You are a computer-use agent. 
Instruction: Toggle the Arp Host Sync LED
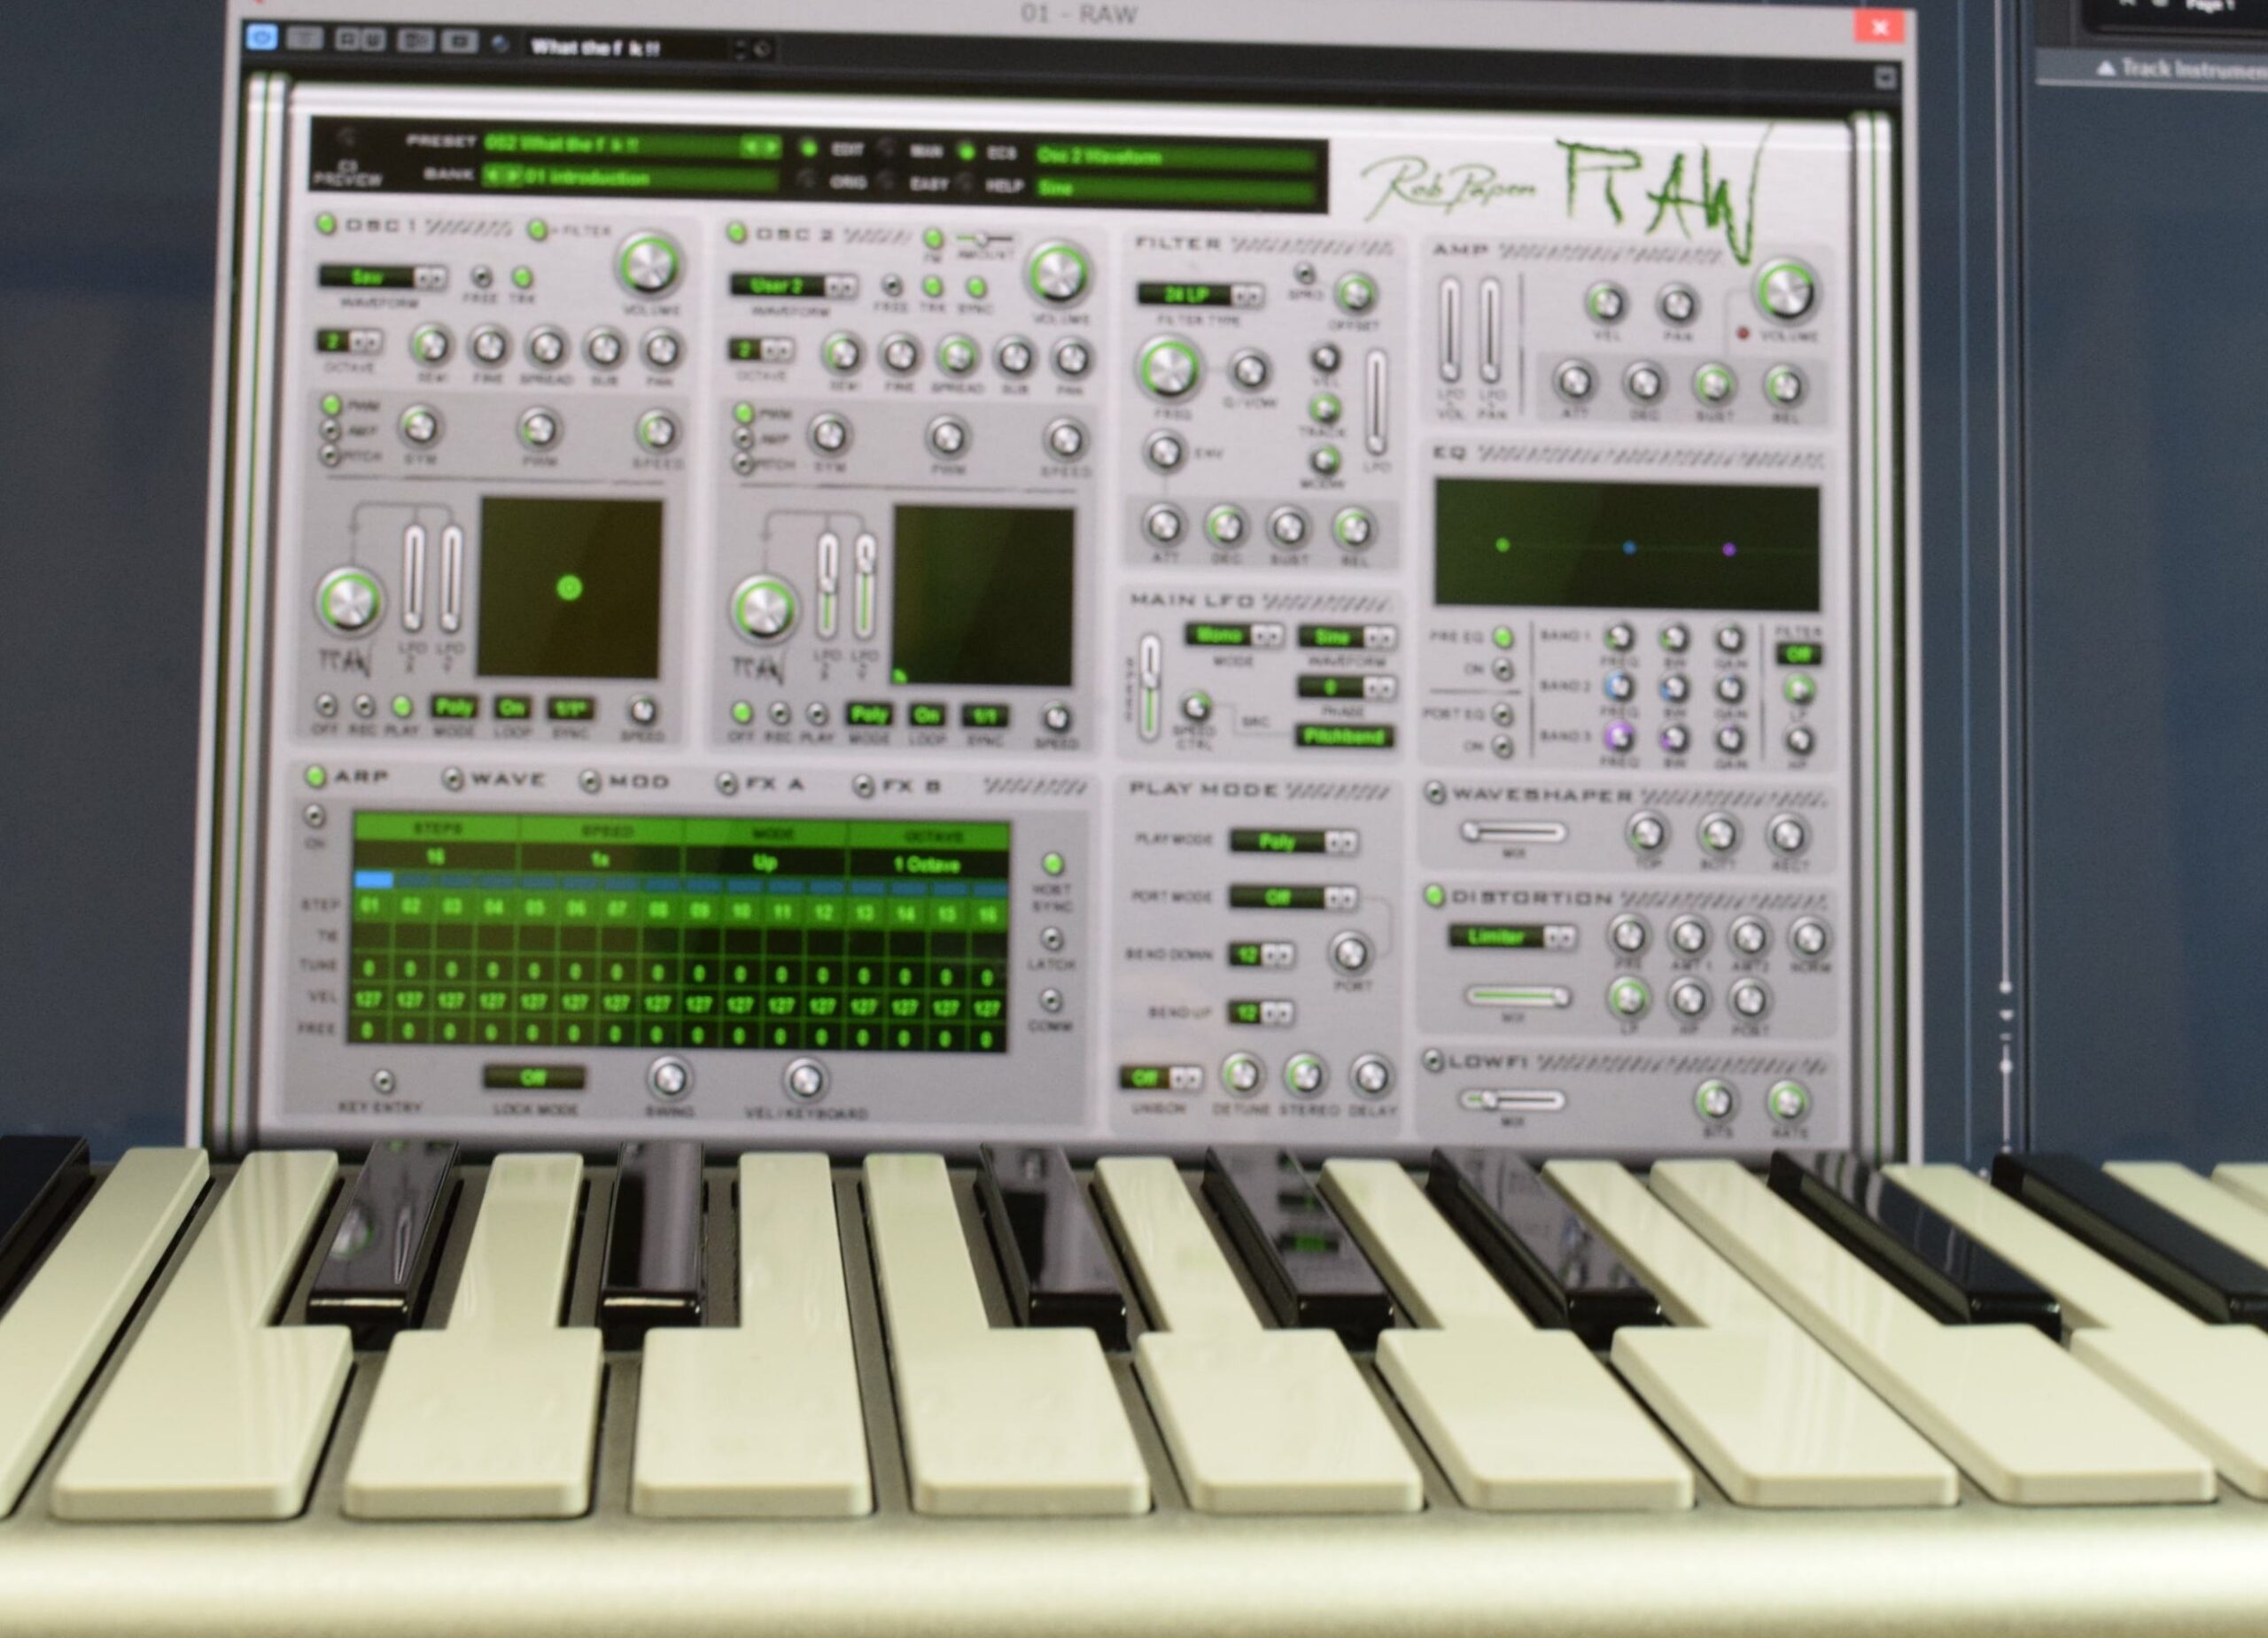click(x=1051, y=863)
